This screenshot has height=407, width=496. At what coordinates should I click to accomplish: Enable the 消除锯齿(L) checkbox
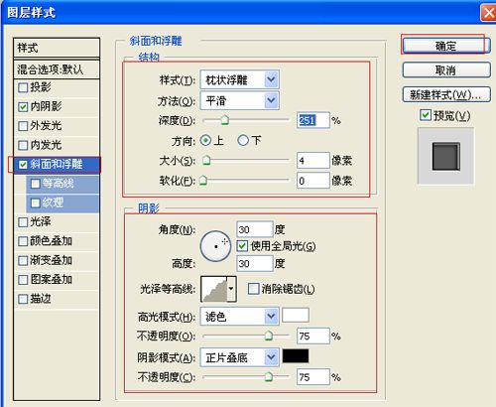click(x=253, y=289)
